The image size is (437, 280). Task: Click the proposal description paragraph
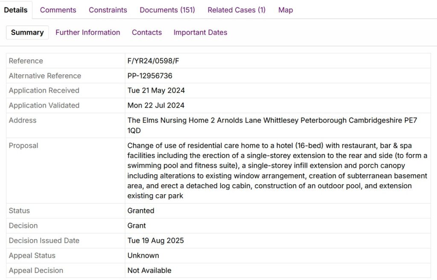(x=277, y=170)
